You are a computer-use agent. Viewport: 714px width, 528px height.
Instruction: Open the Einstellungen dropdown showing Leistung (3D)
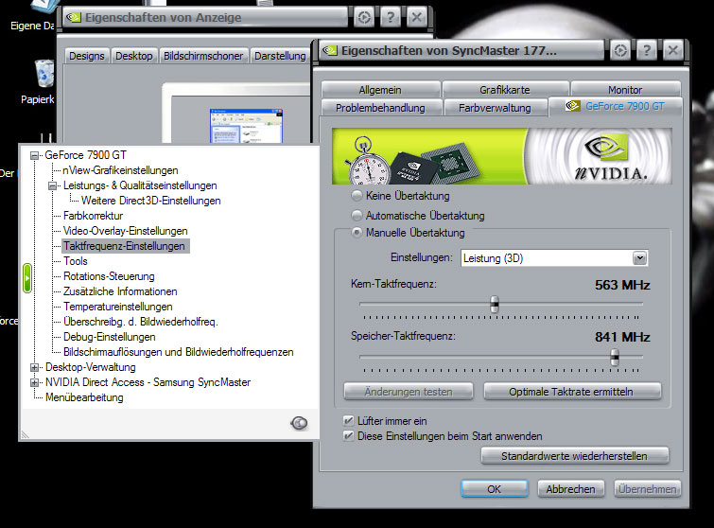click(x=554, y=258)
